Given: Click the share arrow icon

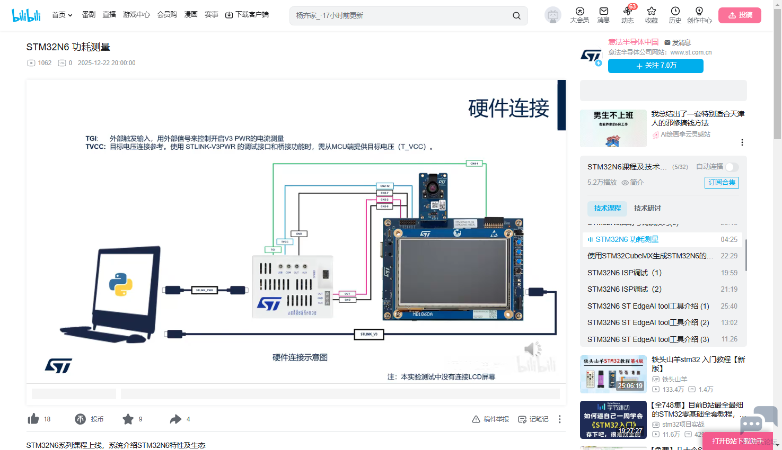Looking at the screenshot, I should (175, 419).
